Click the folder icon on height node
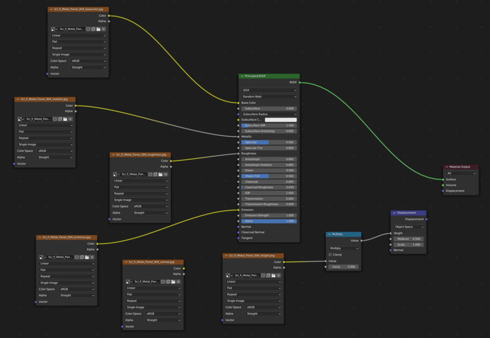Viewport: 490px width, 338px height. [273, 275]
